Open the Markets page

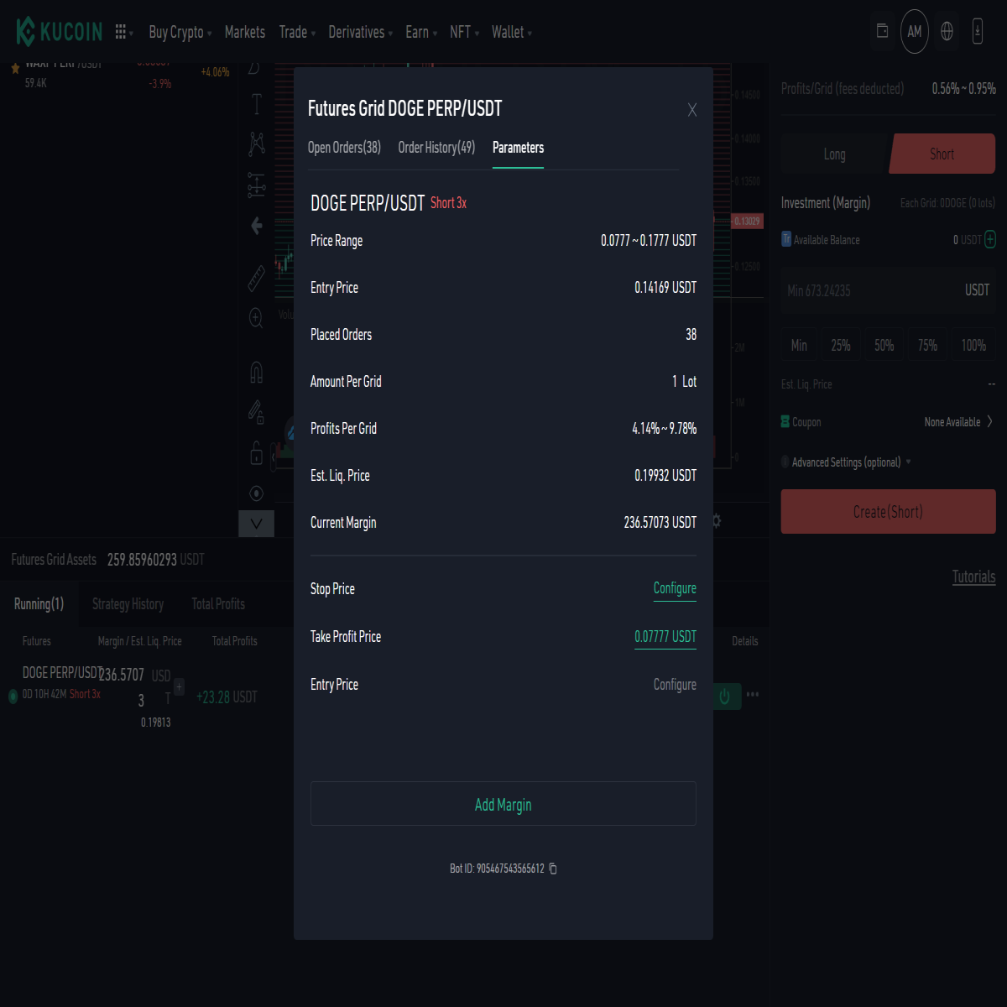245,32
